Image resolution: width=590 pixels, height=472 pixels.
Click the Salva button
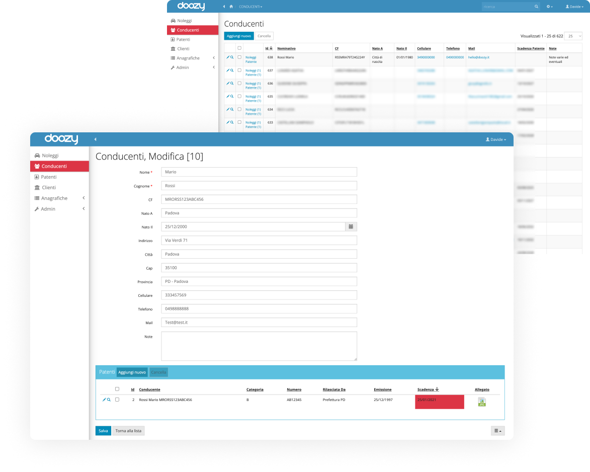pyautogui.click(x=103, y=431)
